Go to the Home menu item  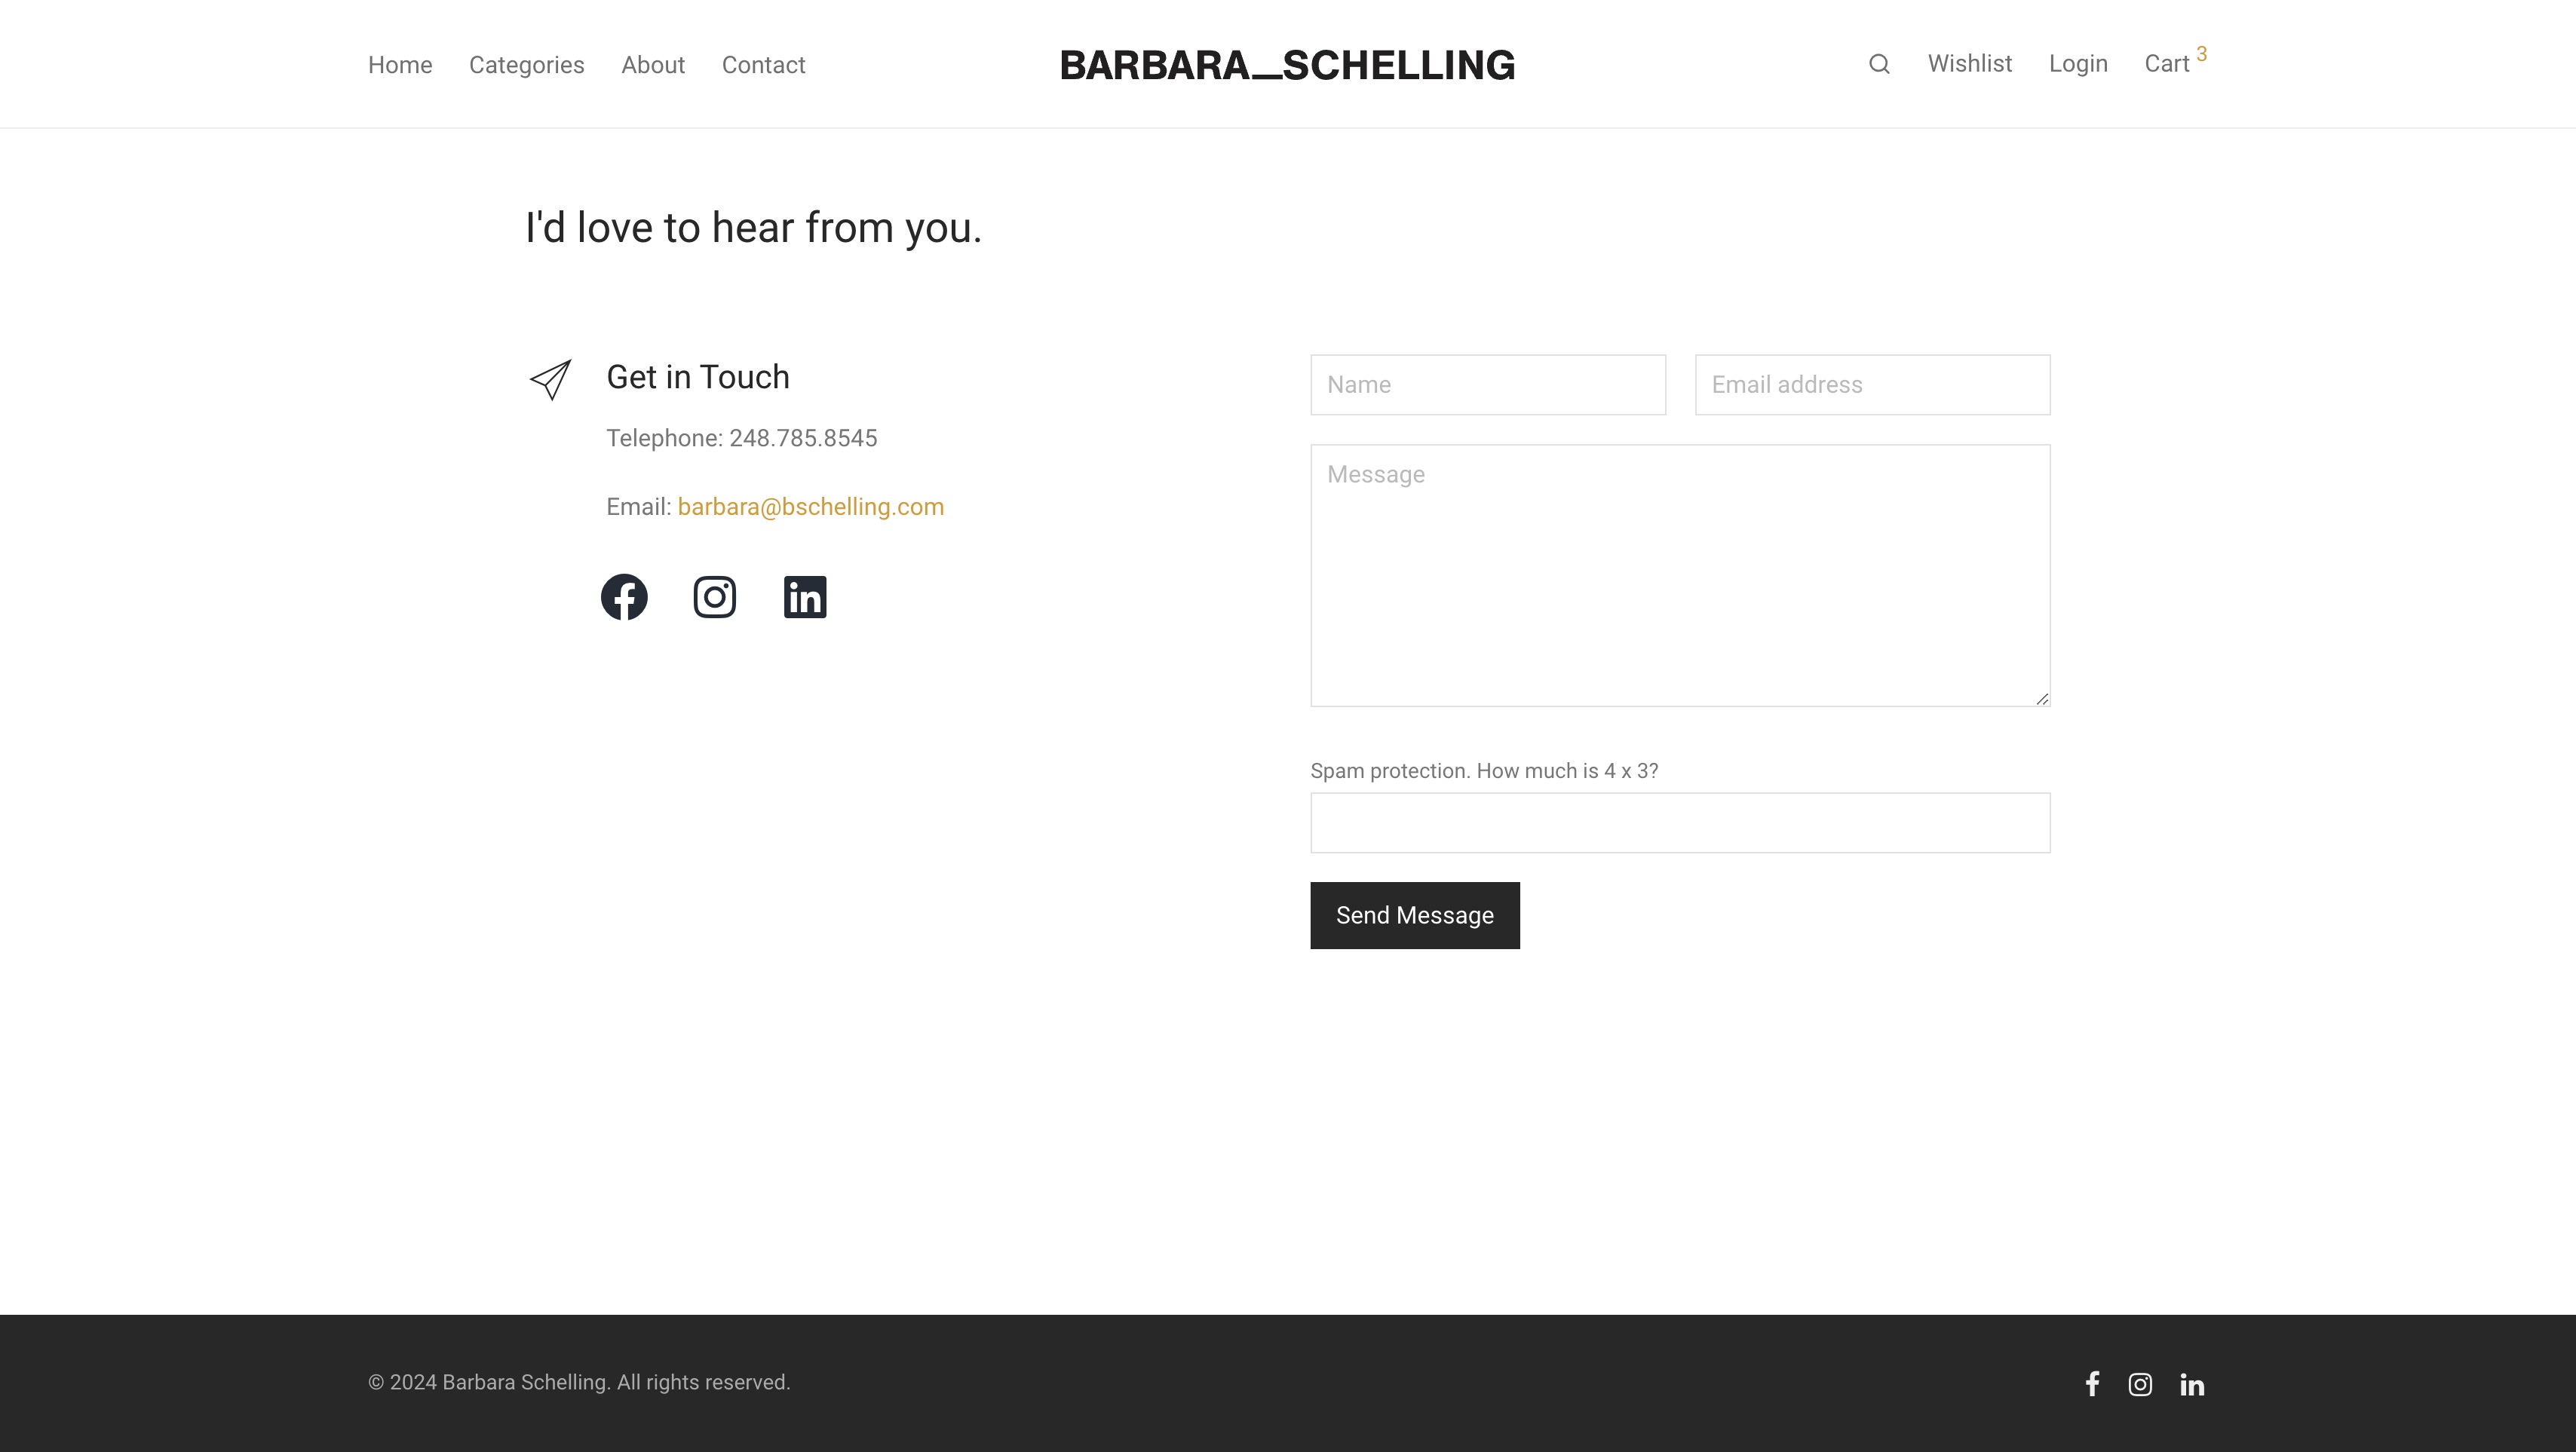coord(400,65)
